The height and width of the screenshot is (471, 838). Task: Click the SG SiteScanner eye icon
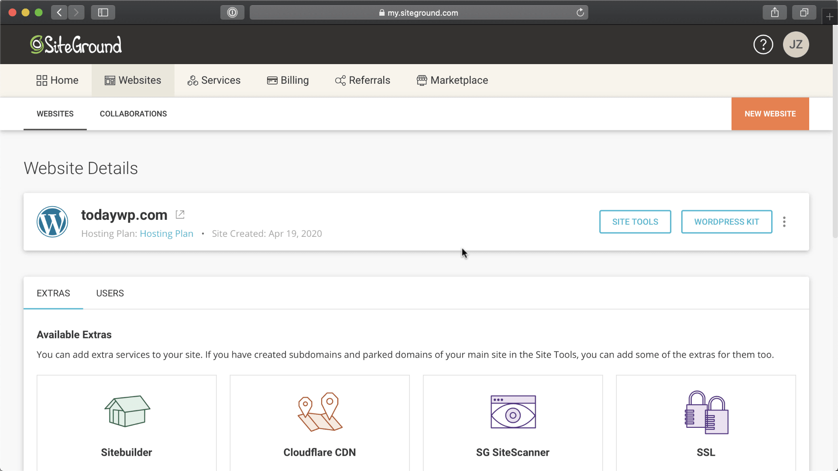[x=513, y=412]
